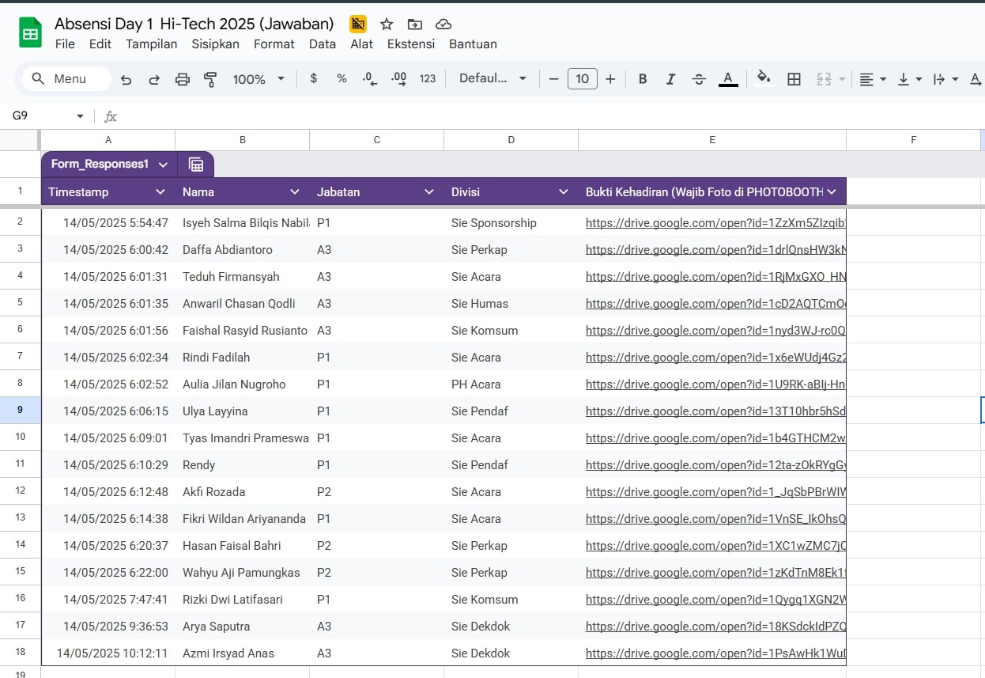This screenshot has height=678, width=985.
Task: Open Daffa Abdiantoro's drive link
Action: [x=715, y=250]
